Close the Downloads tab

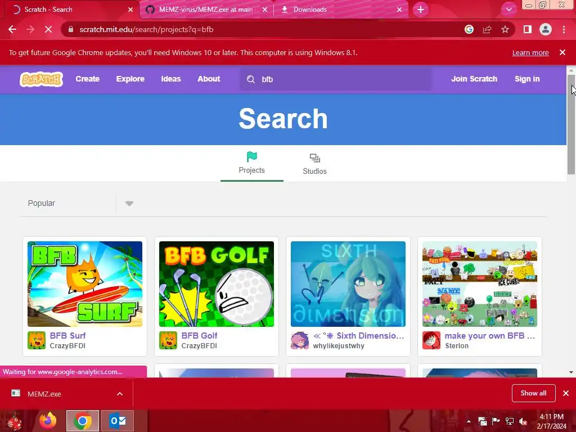click(399, 10)
